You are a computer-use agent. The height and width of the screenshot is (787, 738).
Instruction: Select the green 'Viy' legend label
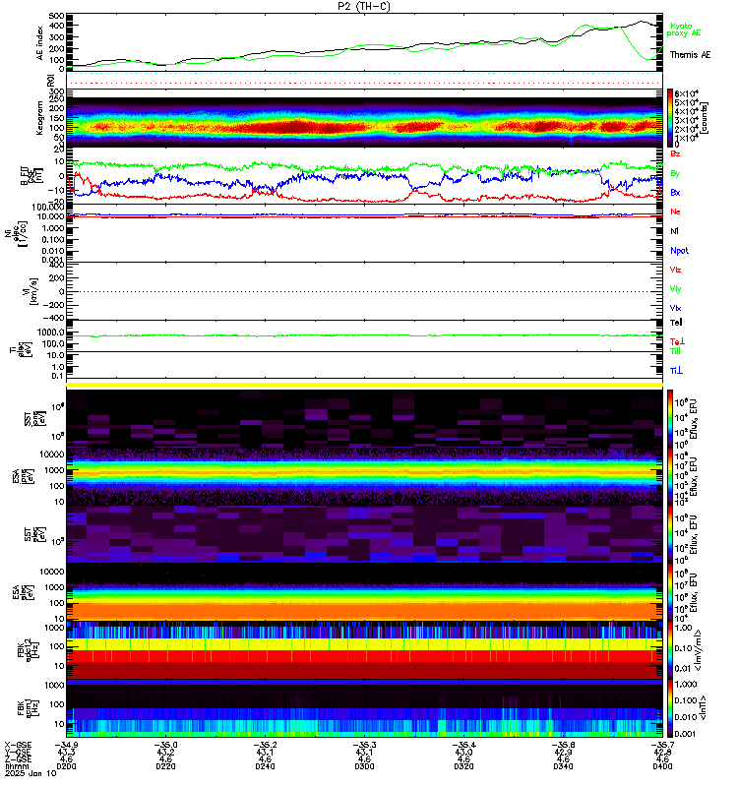pos(675,289)
